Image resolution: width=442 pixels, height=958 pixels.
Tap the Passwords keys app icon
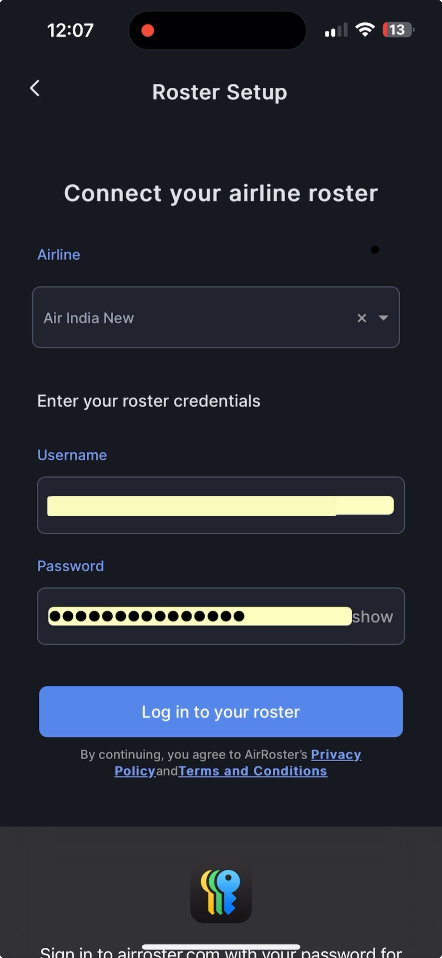[221, 893]
